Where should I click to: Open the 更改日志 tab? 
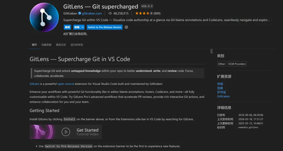click(x=61, y=45)
